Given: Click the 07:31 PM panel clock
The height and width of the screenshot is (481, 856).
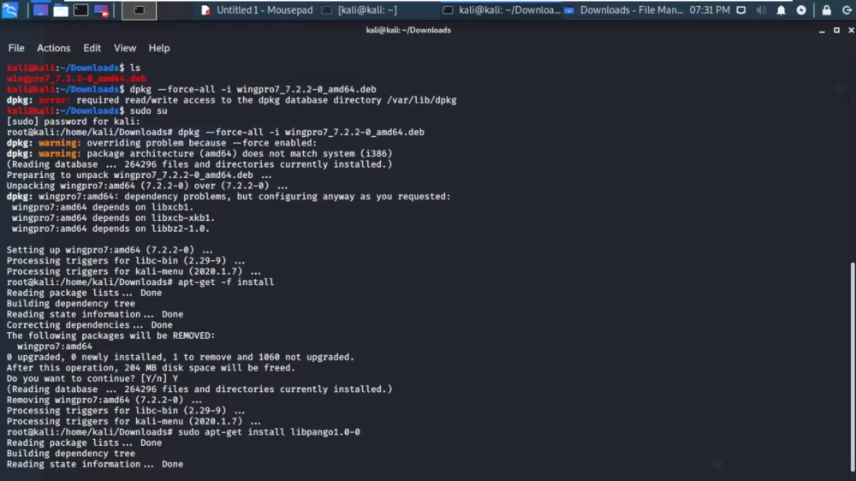Looking at the screenshot, I should point(709,9).
